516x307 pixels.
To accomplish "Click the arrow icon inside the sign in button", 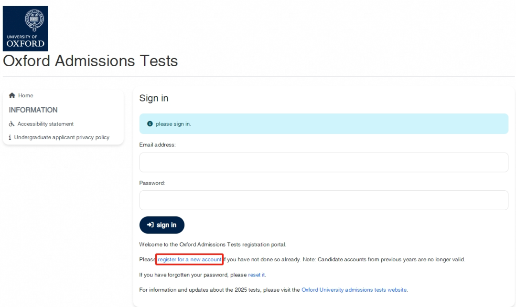I will [150, 225].
